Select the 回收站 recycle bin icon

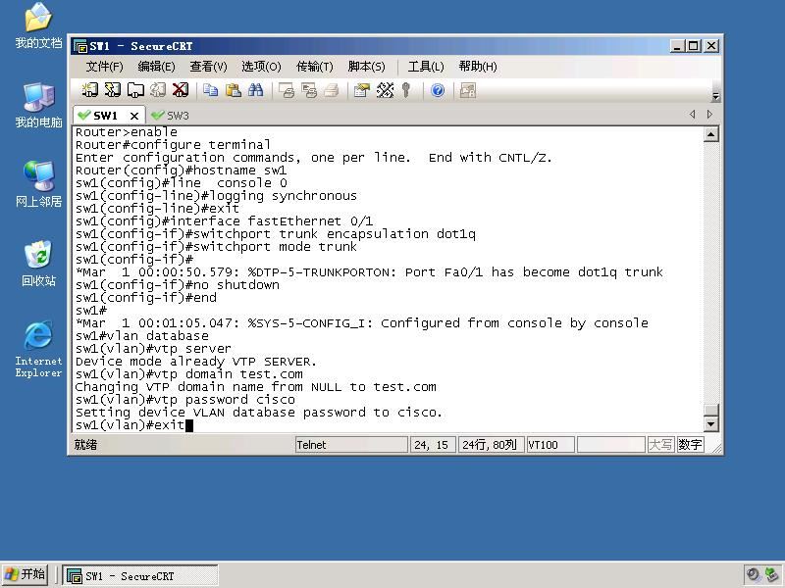pyautogui.click(x=38, y=264)
